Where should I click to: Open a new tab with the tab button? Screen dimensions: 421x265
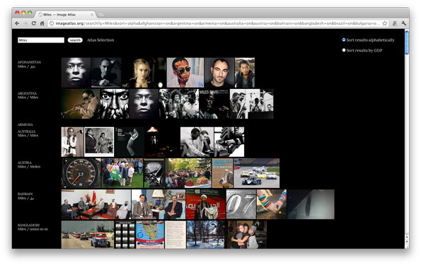[100, 14]
